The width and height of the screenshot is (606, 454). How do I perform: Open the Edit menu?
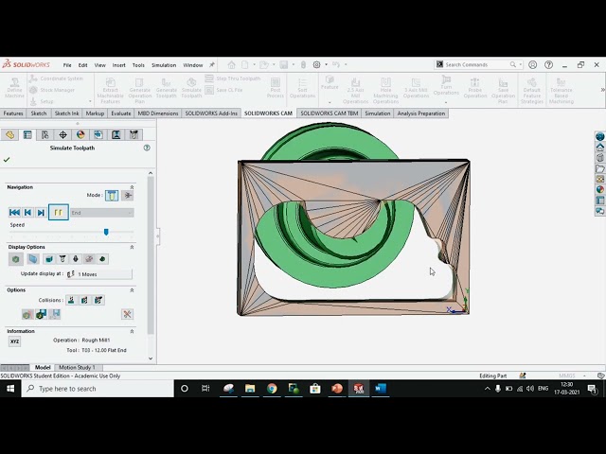click(x=82, y=65)
